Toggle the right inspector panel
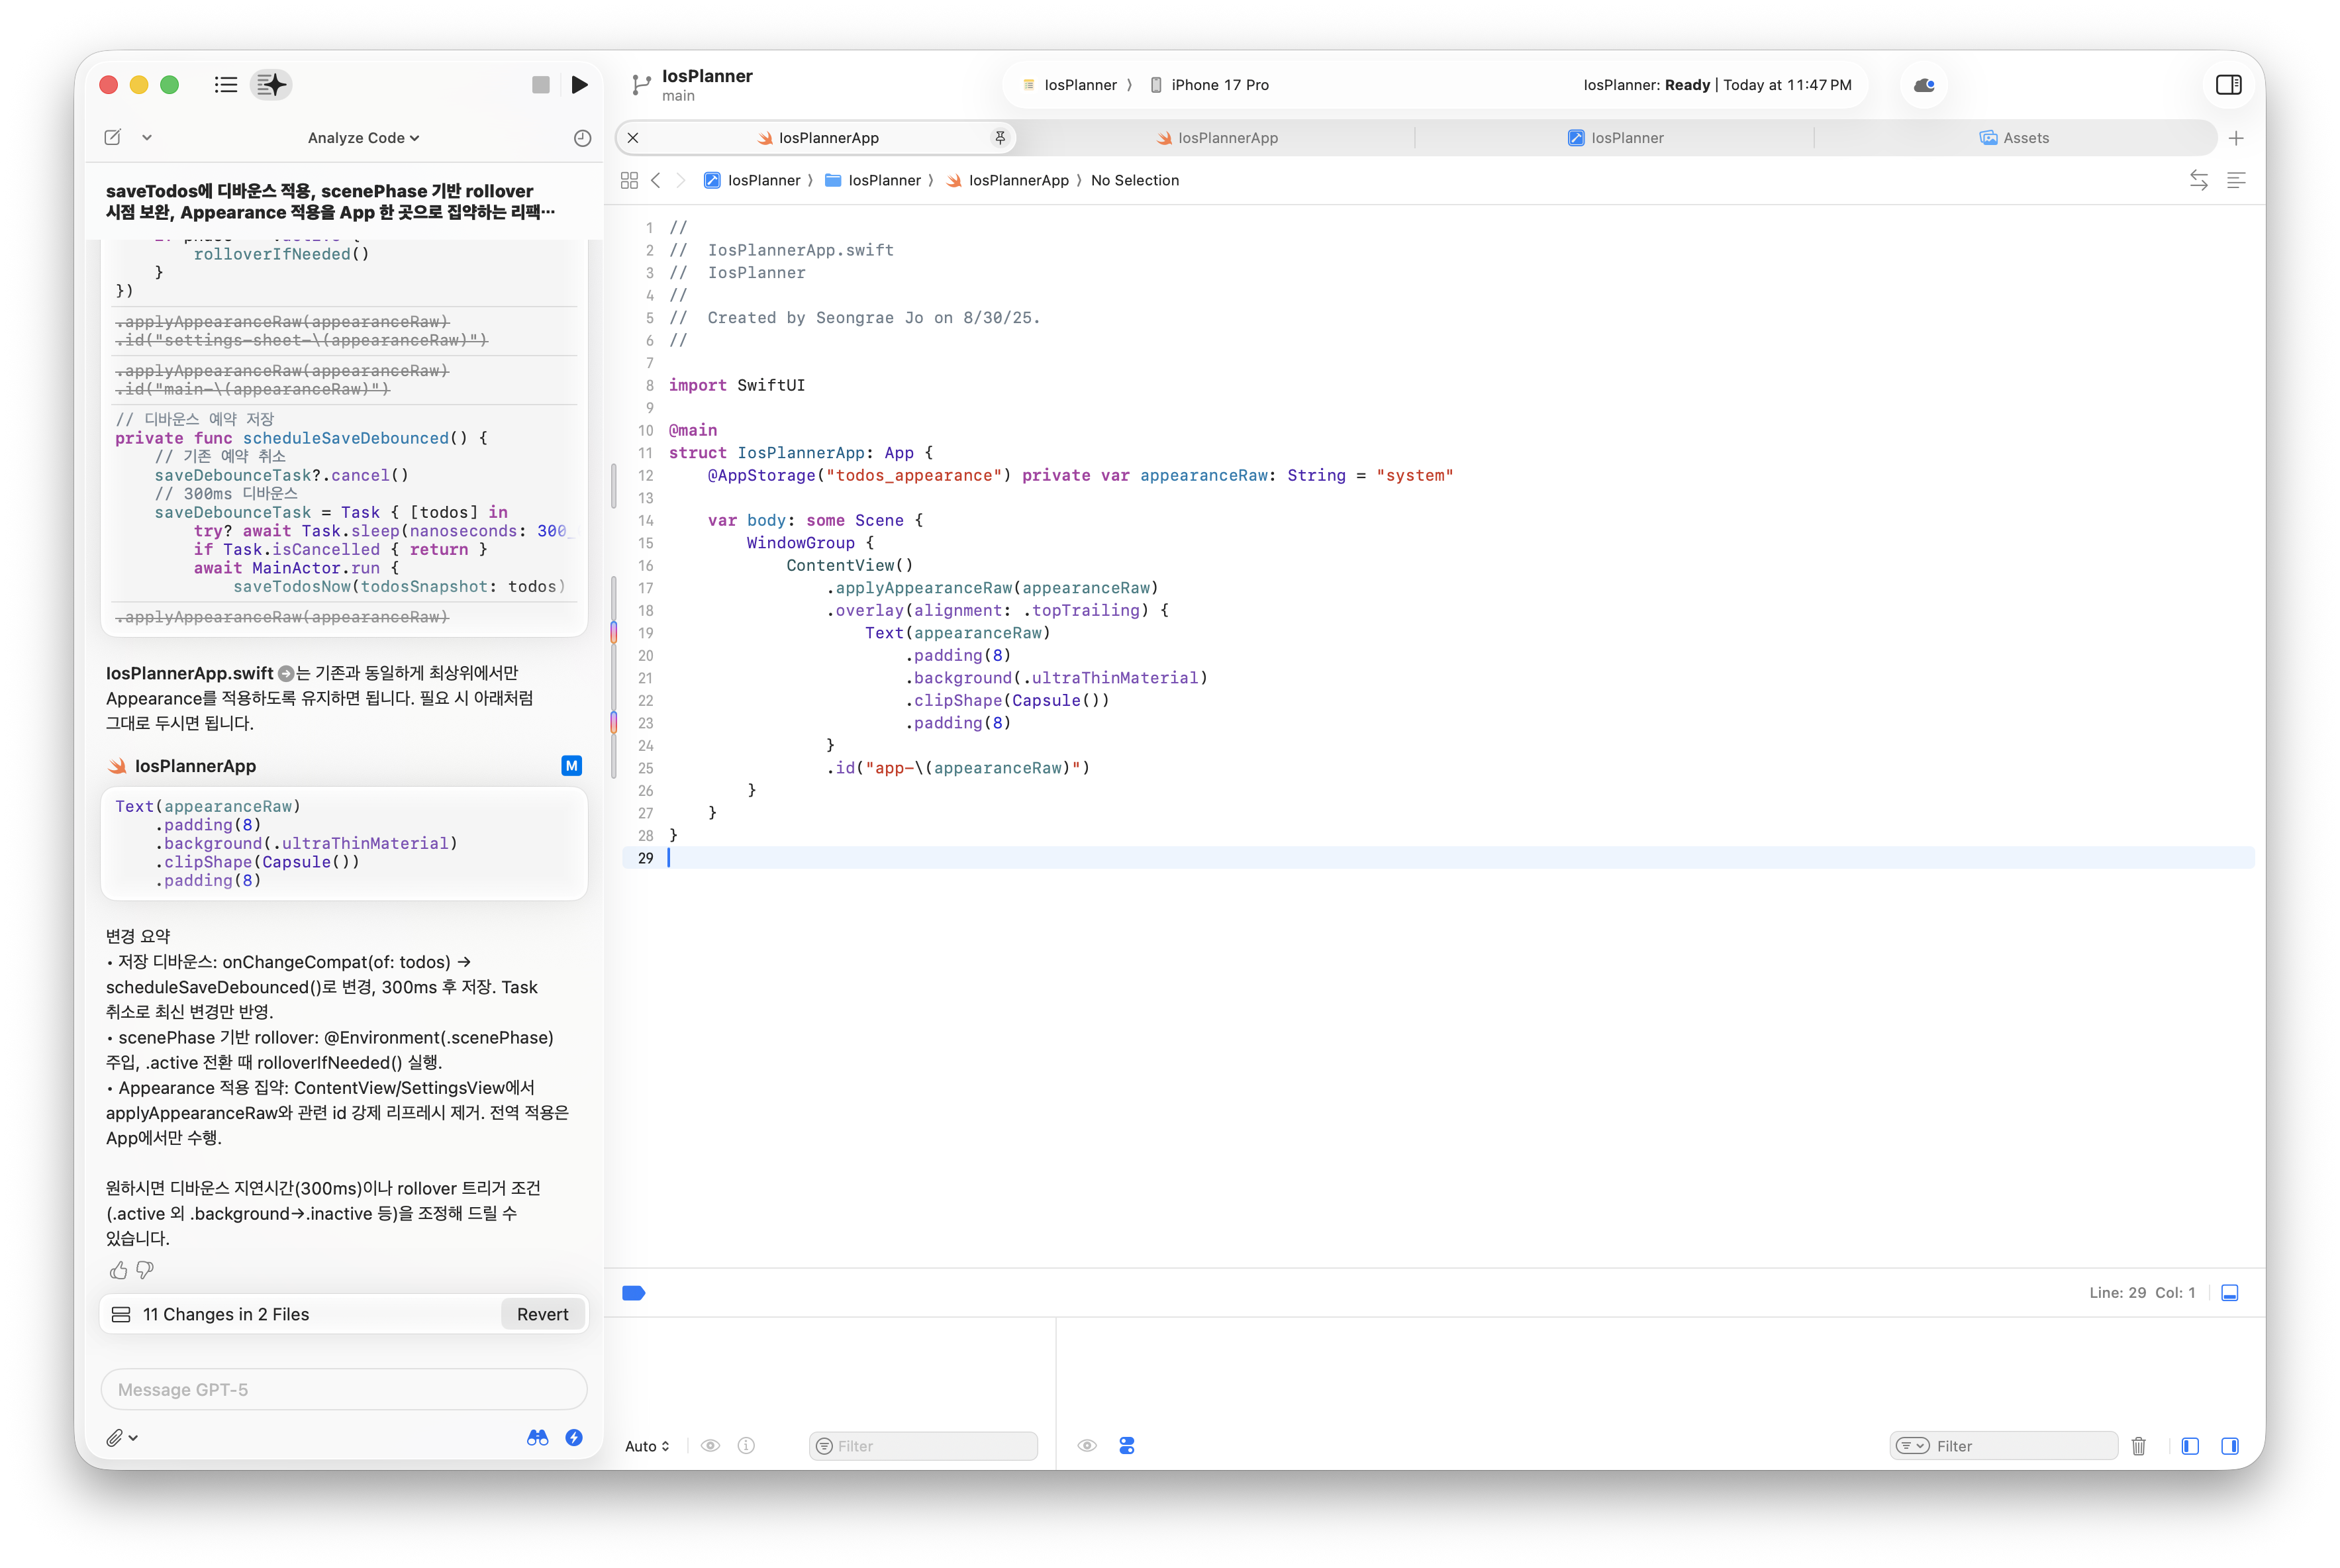The width and height of the screenshot is (2340, 1568). click(2228, 85)
